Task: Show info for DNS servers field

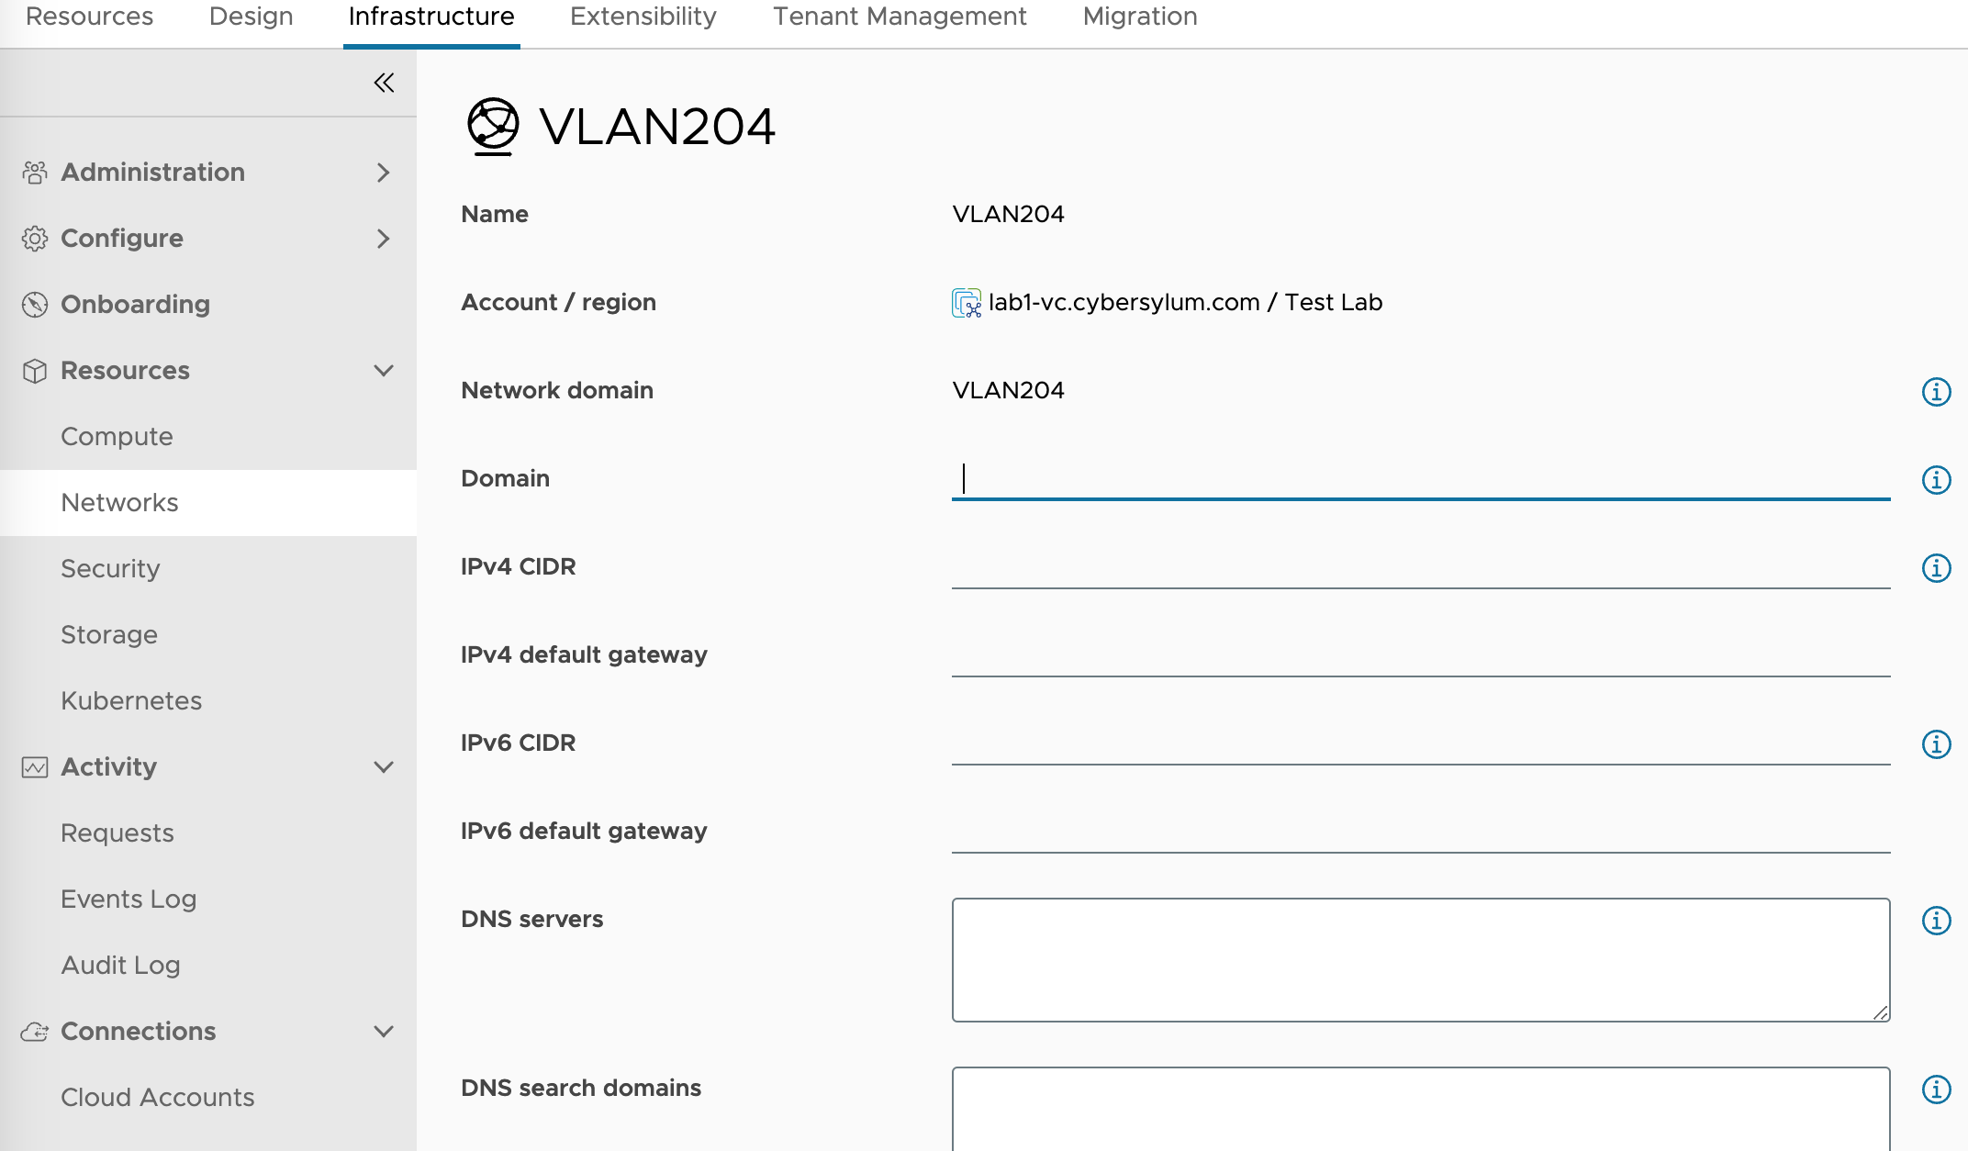Action: tap(1936, 921)
